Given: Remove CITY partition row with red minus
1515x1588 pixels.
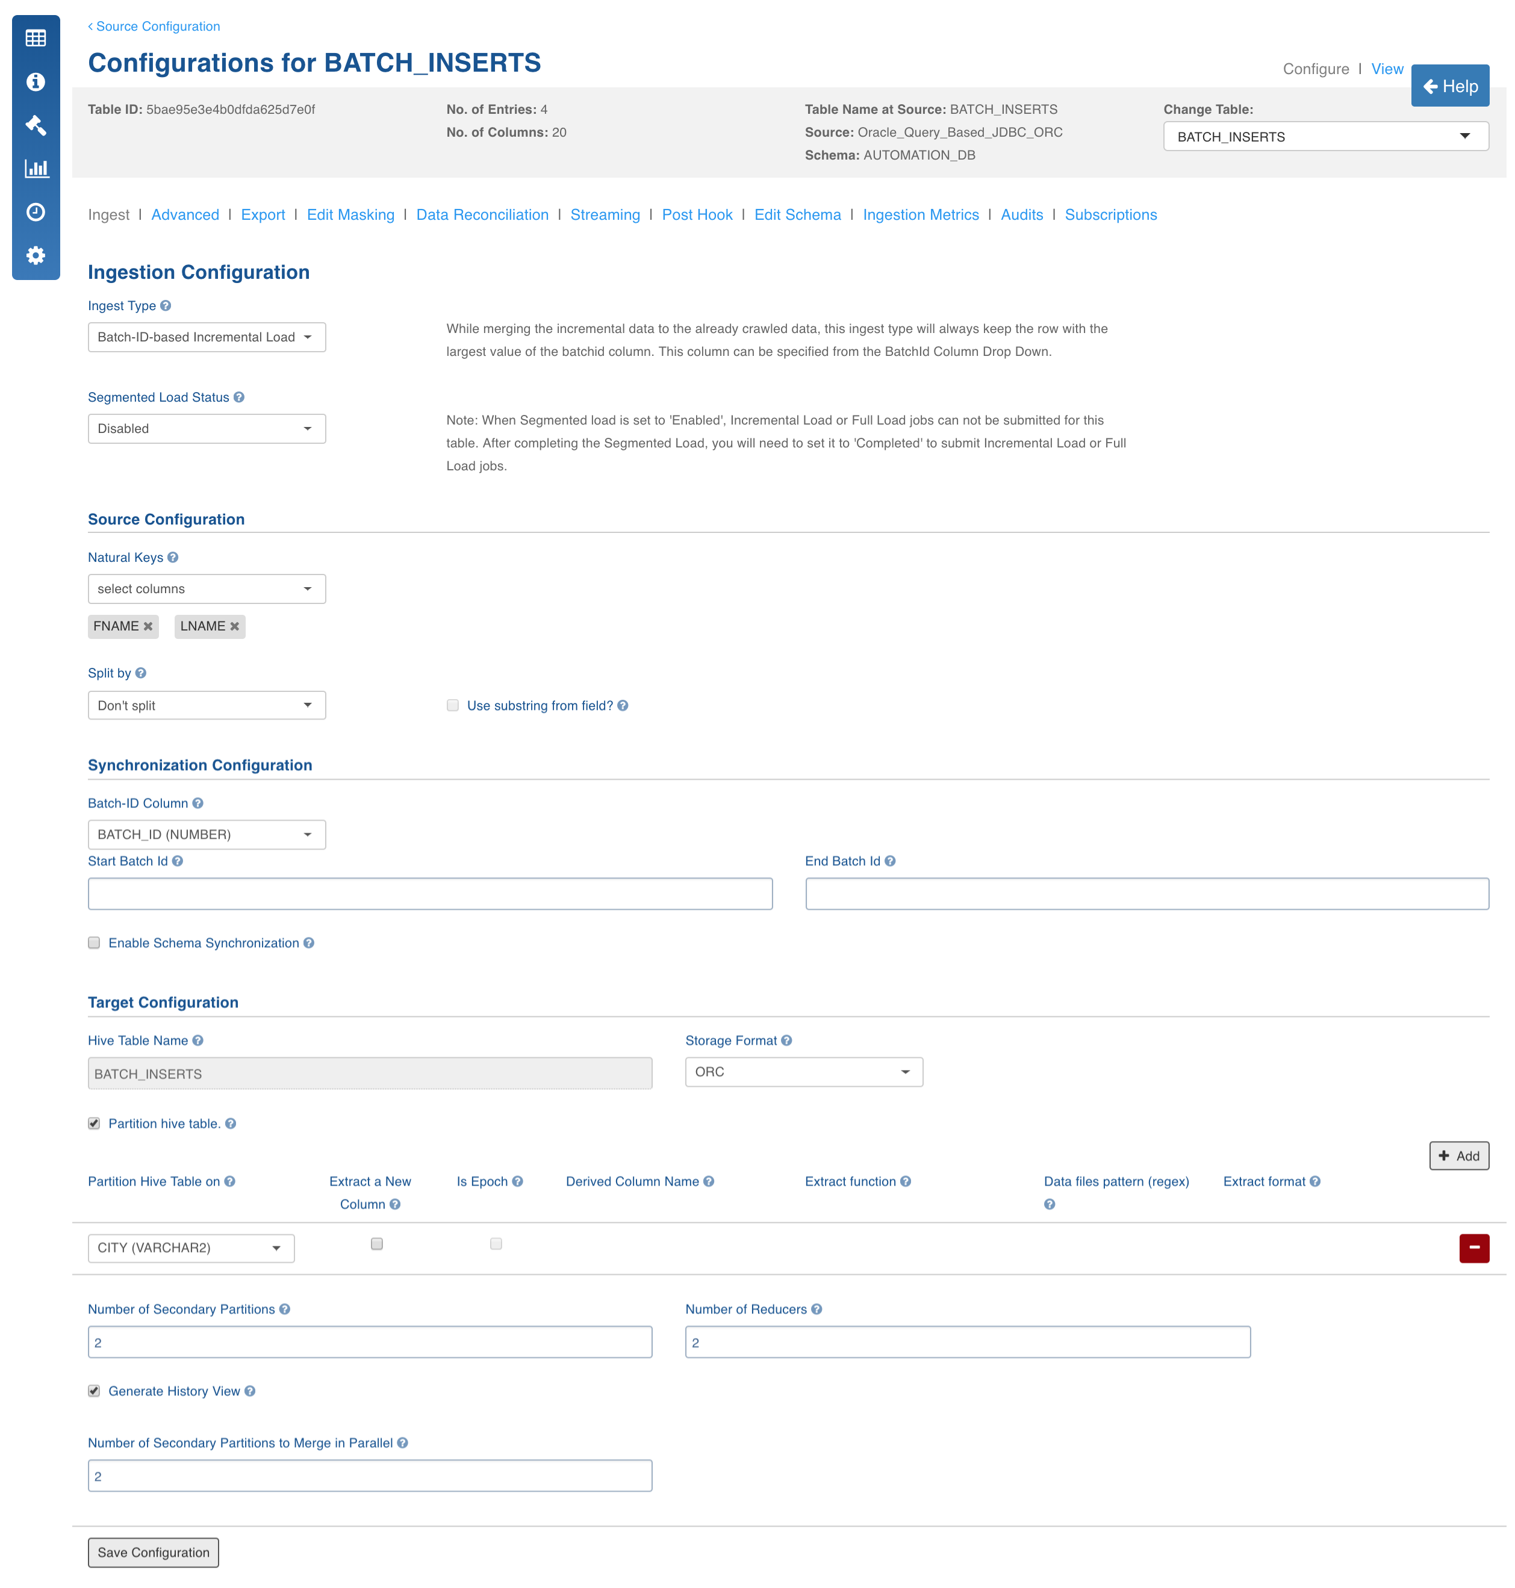Looking at the screenshot, I should (1474, 1248).
